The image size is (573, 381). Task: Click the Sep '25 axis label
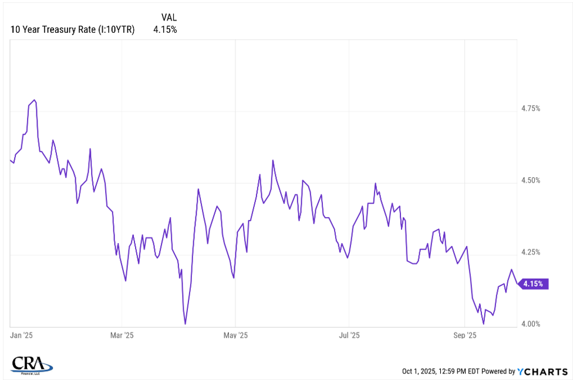tap(464, 335)
